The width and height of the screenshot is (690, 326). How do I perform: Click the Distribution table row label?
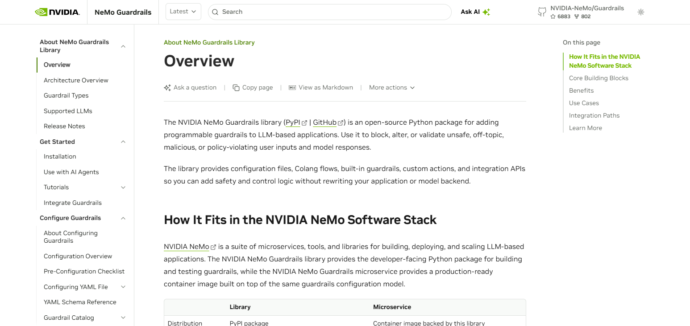(185, 323)
